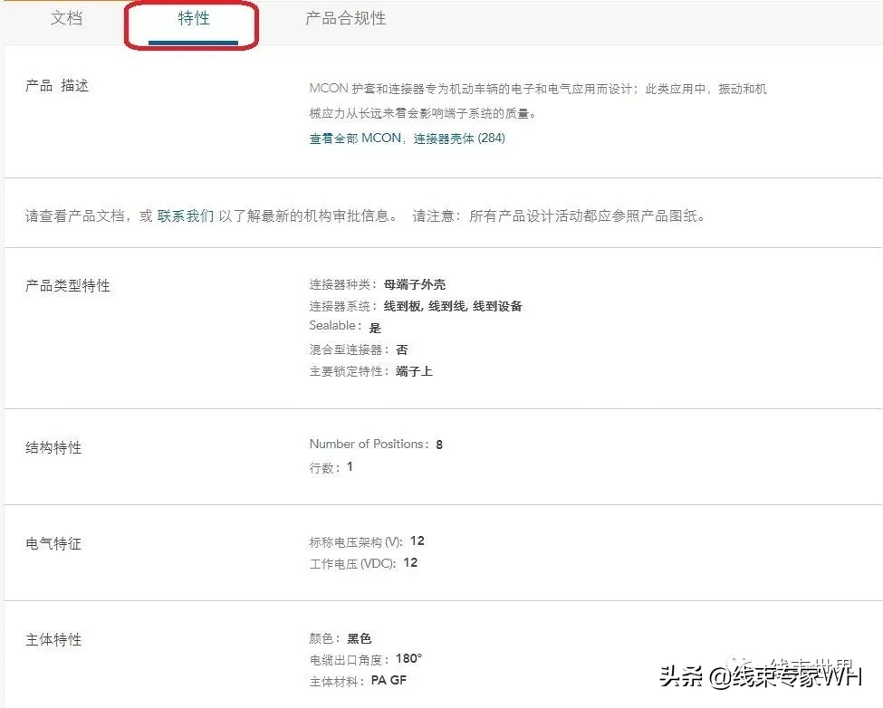
Task: Click the Sealable value 是
Action: (x=375, y=328)
